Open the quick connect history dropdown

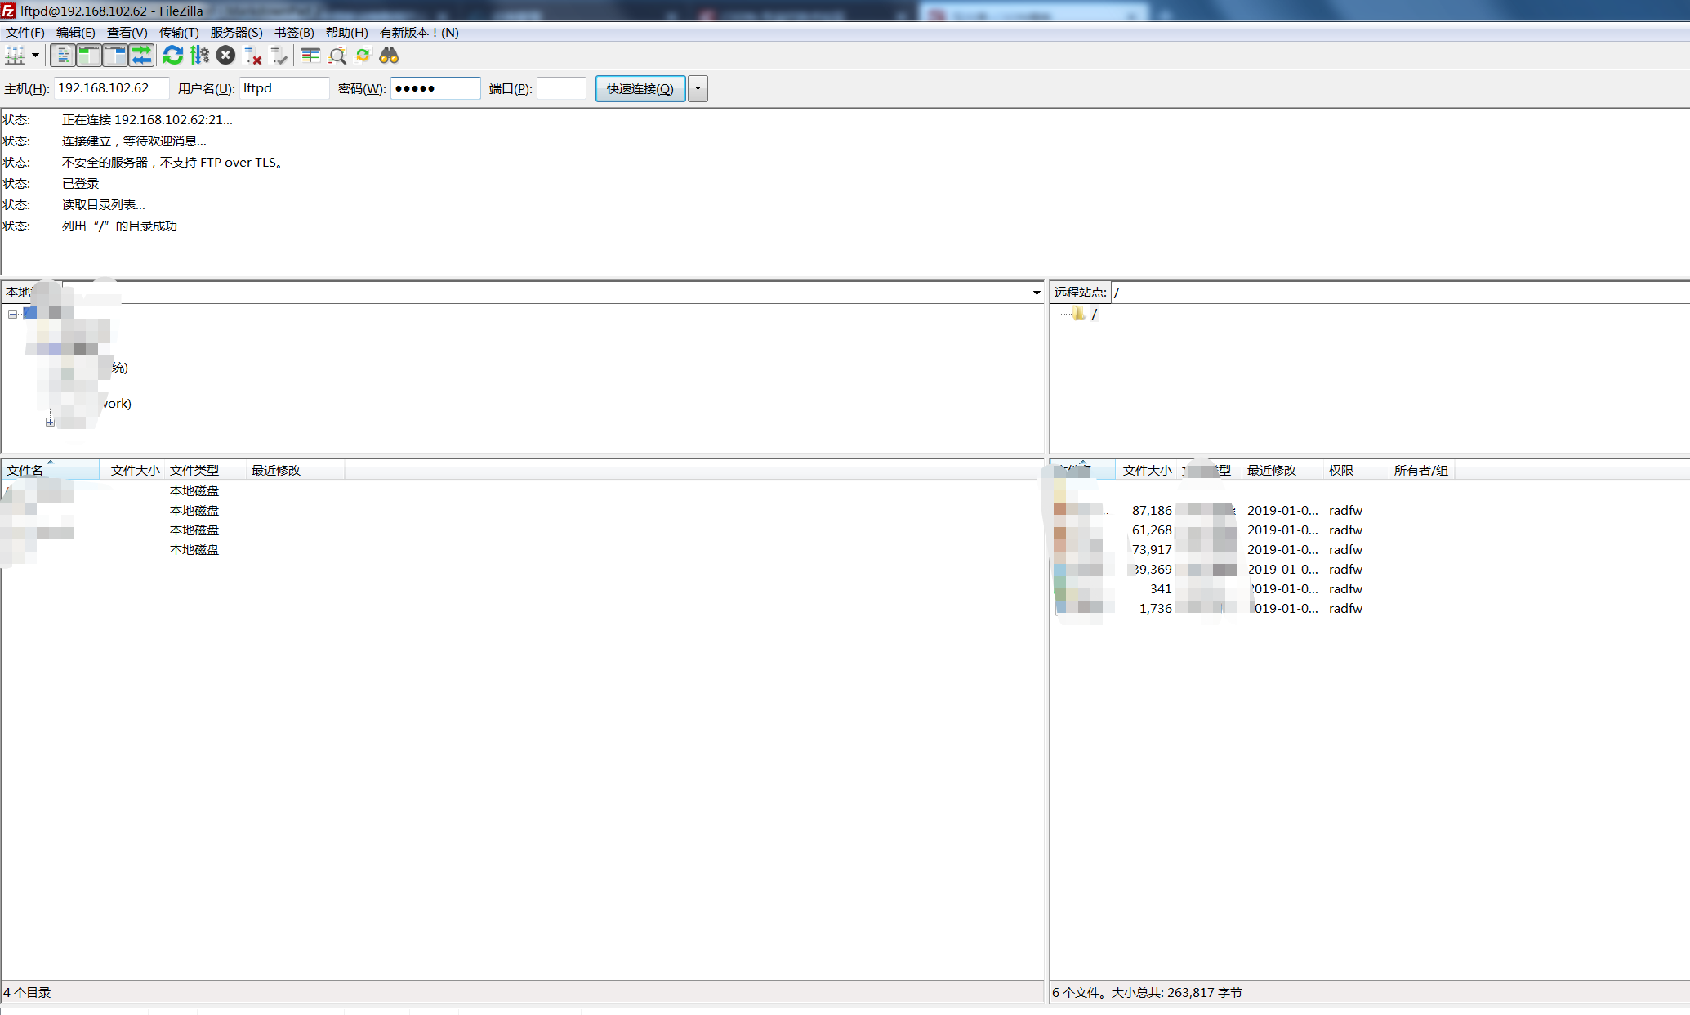pyautogui.click(x=698, y=88)
